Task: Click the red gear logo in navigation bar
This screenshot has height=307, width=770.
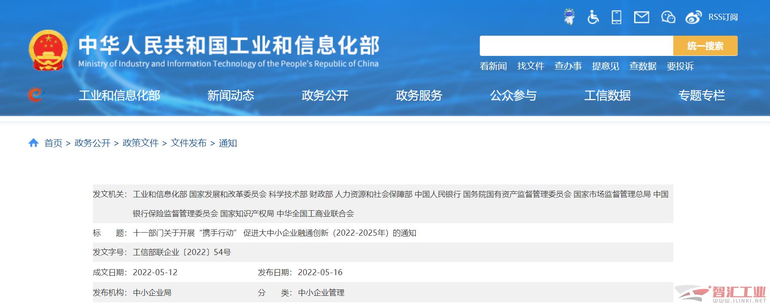Action: (x=36, y=95)
